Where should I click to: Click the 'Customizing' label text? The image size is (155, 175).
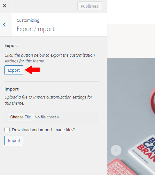click(x=28, y=20)
